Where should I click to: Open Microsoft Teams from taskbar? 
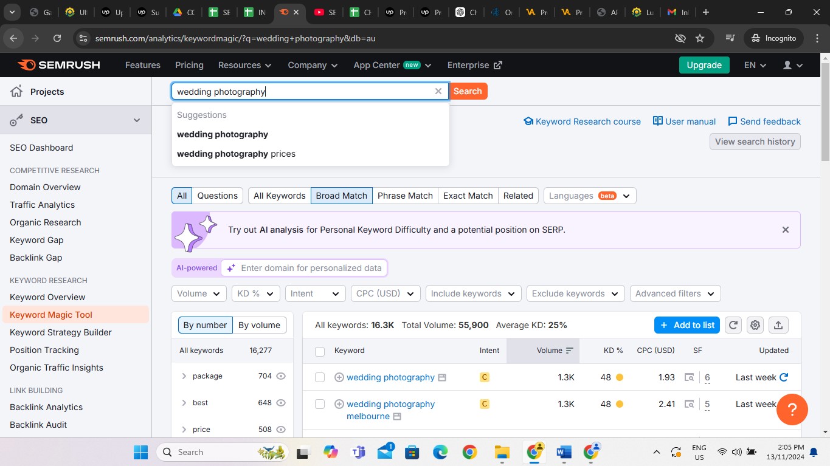tap(358, 452)
